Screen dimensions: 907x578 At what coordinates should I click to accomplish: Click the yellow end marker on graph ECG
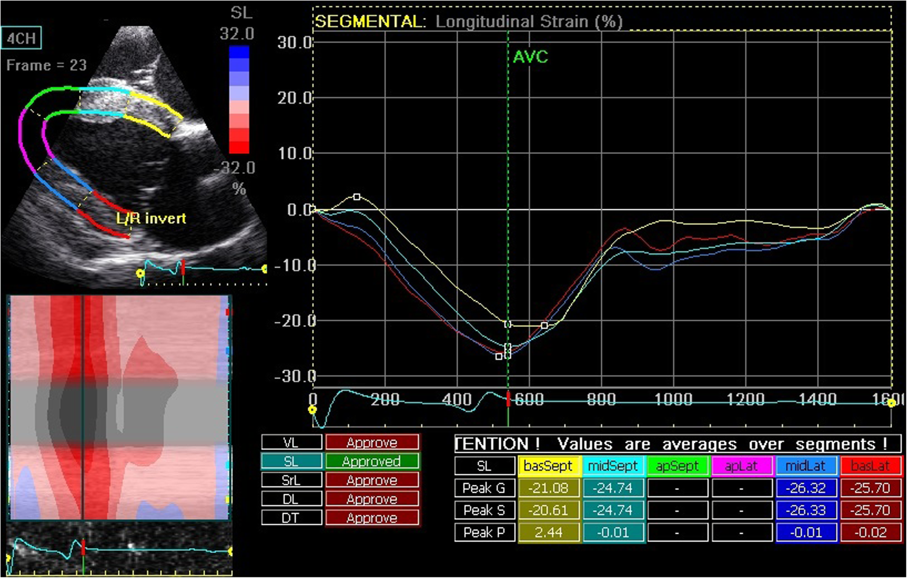(891, 403)
